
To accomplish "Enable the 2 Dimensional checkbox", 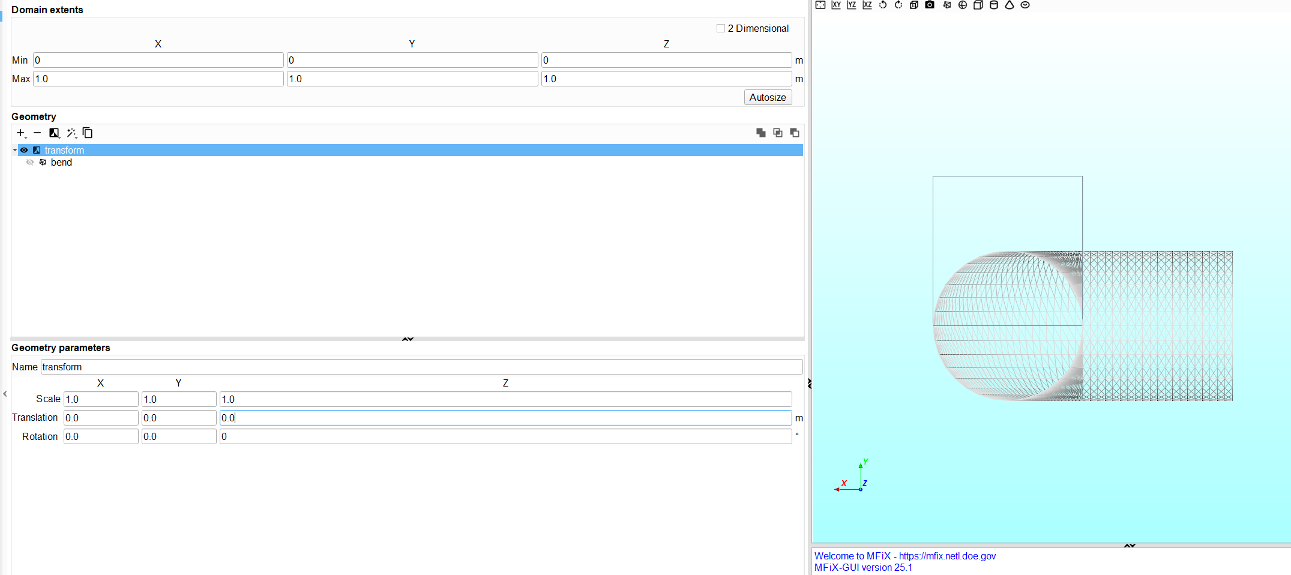I will 721,28.
